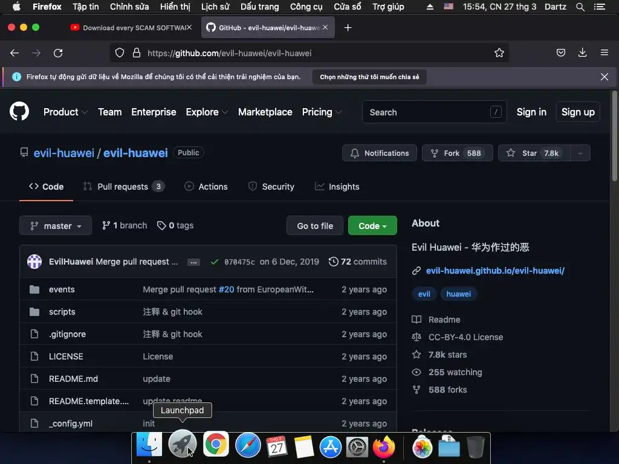Expand the Explore navigation menu
The height and width of the screenshot is (464, 619).
pyautogui.click(x=207, y=112)
